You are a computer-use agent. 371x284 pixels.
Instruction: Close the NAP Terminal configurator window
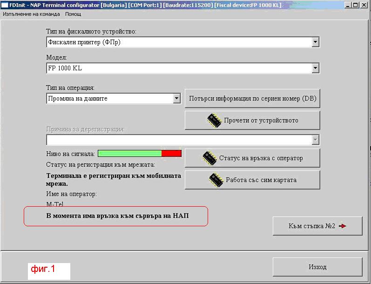pyautogui.click(x=364, y=5)
